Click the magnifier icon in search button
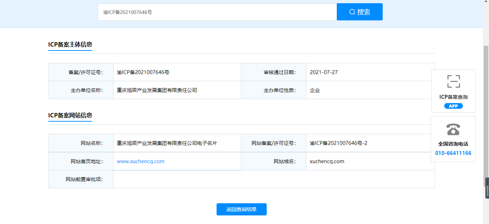Image resolution: width=489 pixels, height=224 pixels. coord(352,12)
